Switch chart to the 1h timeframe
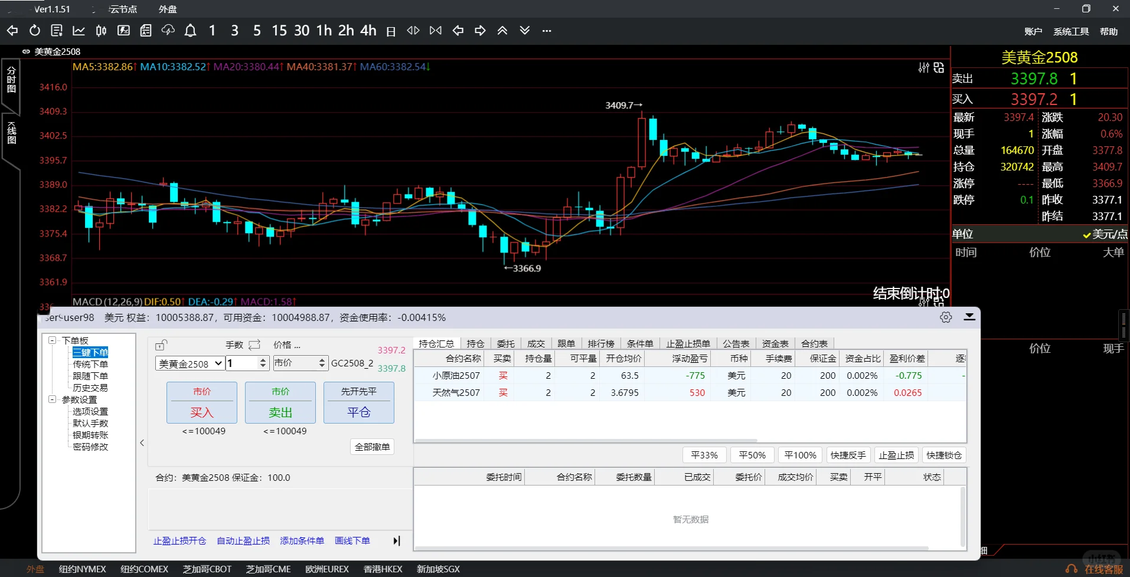This screenshot has height=577, width=1130. pyautogui.click(x=324, y=31)
